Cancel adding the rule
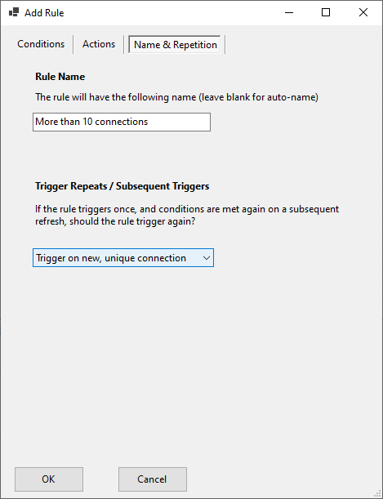Viewport: 383px width, 499px height. (153, 479)
